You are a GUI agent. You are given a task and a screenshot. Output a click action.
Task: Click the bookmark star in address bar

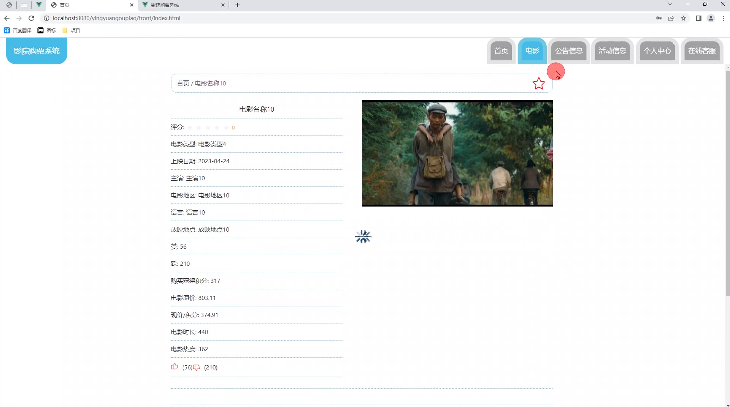(684, 18)
